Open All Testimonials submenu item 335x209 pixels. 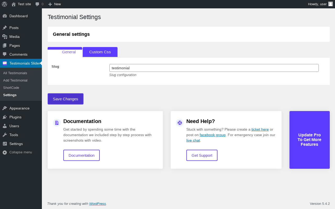(15, 73)
